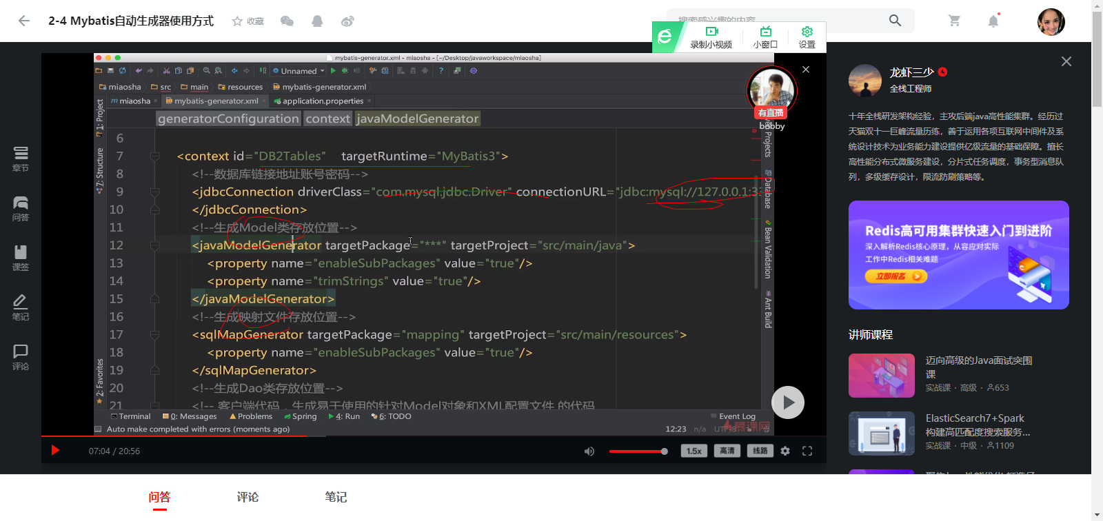Viewport: 1103px width, 521px height.
Task: Open the shopping cart
Action: coord(954,21)
